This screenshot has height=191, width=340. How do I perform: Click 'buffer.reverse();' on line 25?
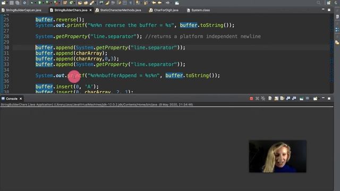pos(60,20)
